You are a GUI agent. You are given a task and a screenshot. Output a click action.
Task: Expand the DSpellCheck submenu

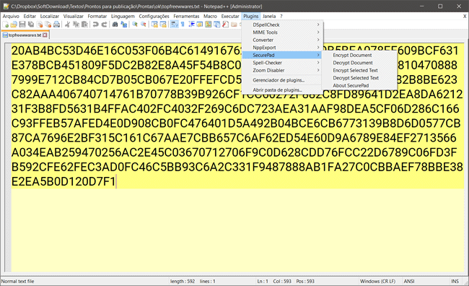(x=281, y=25)
